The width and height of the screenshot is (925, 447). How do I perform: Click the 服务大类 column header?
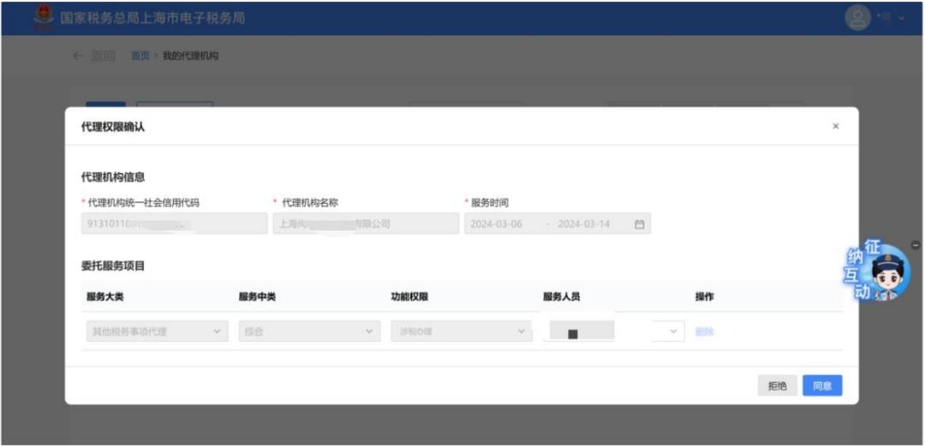[x=105, y=296]
